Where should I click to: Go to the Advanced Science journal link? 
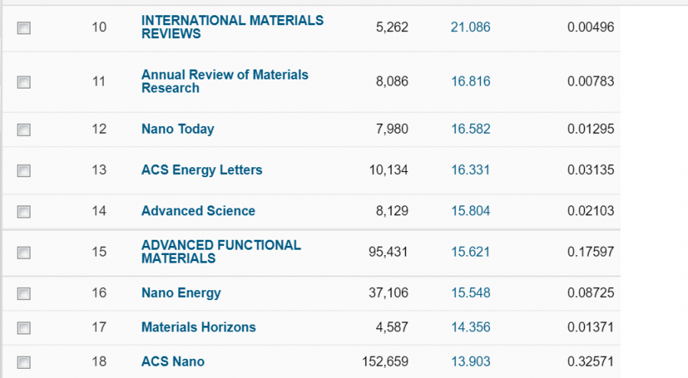pyautogui.click(x=198, y=211)
